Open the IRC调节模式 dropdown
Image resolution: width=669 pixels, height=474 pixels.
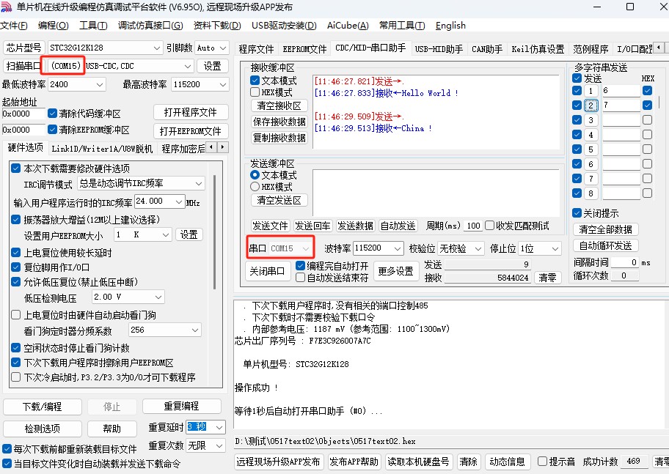[199, 184]
